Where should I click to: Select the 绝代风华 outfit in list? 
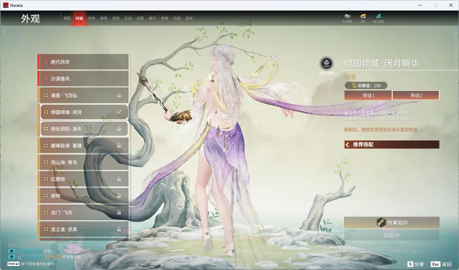point(83,62)
